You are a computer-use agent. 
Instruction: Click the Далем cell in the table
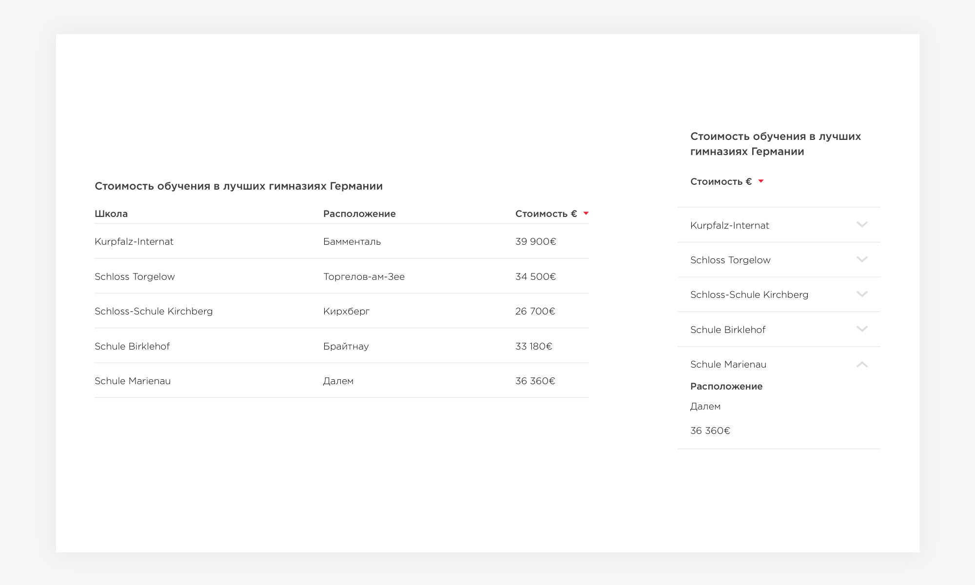click(x=338, y=381)
